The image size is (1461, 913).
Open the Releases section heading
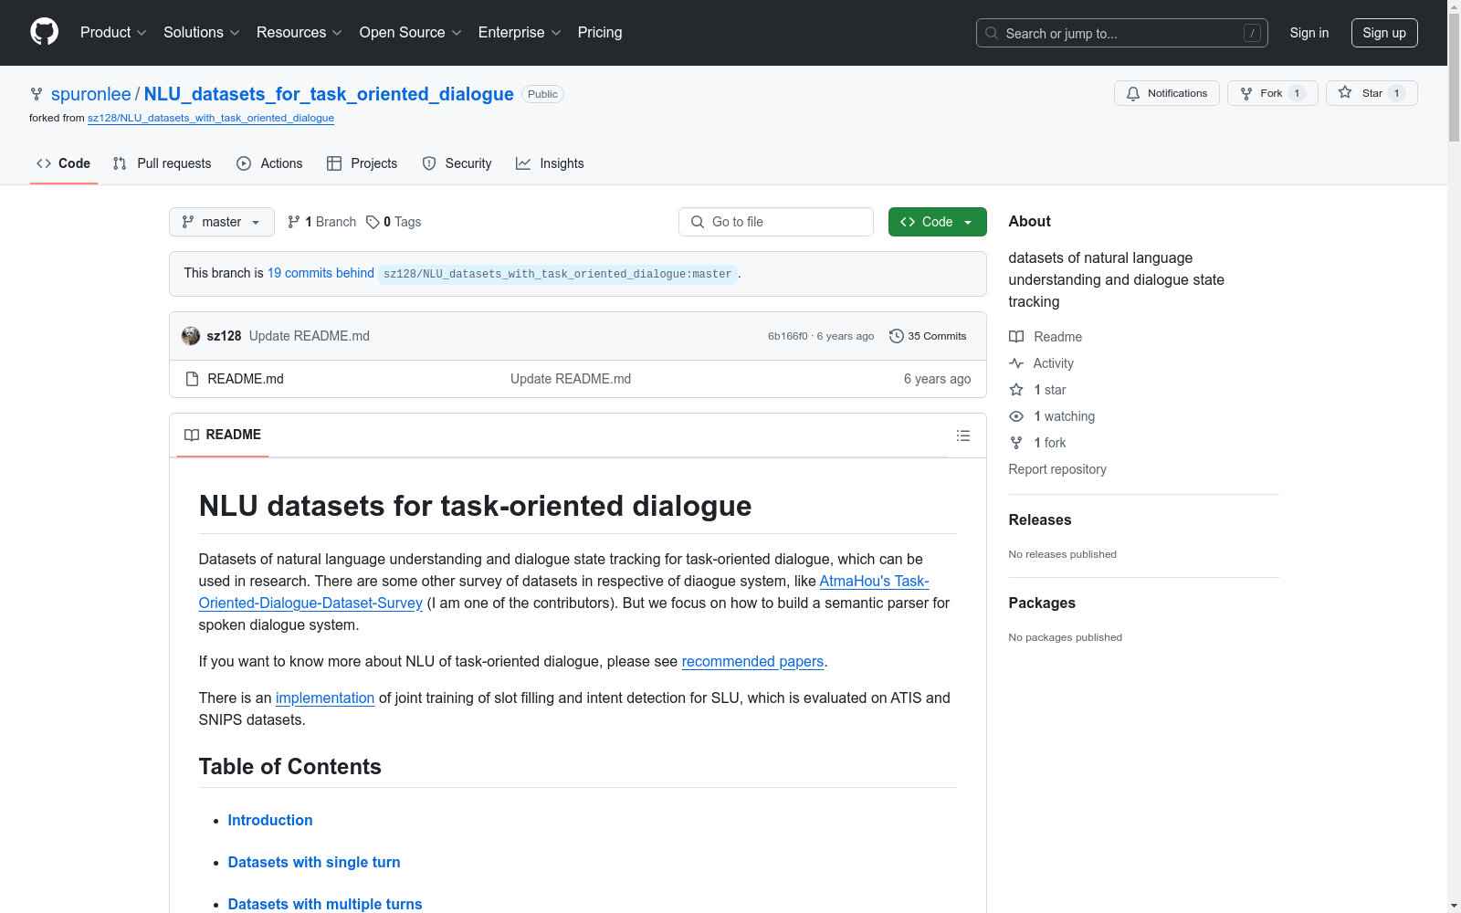1040,519
